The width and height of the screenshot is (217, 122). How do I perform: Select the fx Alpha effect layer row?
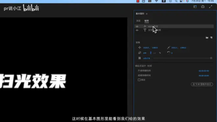tap(174, 26)
